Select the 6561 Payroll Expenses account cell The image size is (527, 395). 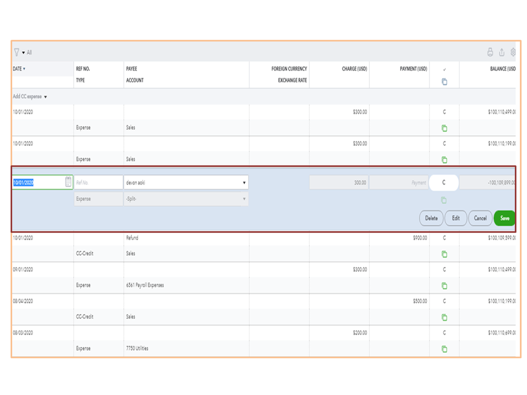[145, 285]
